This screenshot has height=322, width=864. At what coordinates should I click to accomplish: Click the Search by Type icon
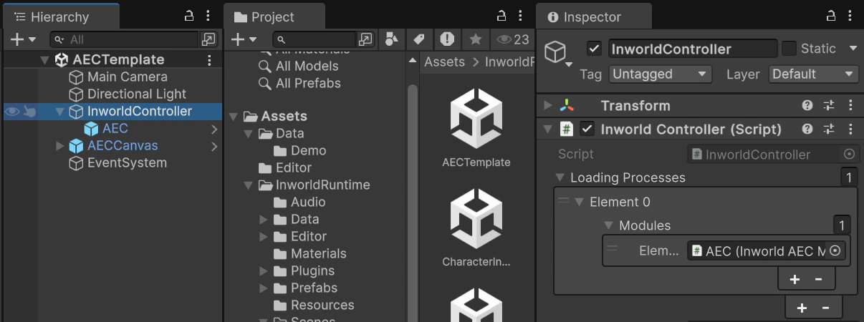tap(391, 39)
